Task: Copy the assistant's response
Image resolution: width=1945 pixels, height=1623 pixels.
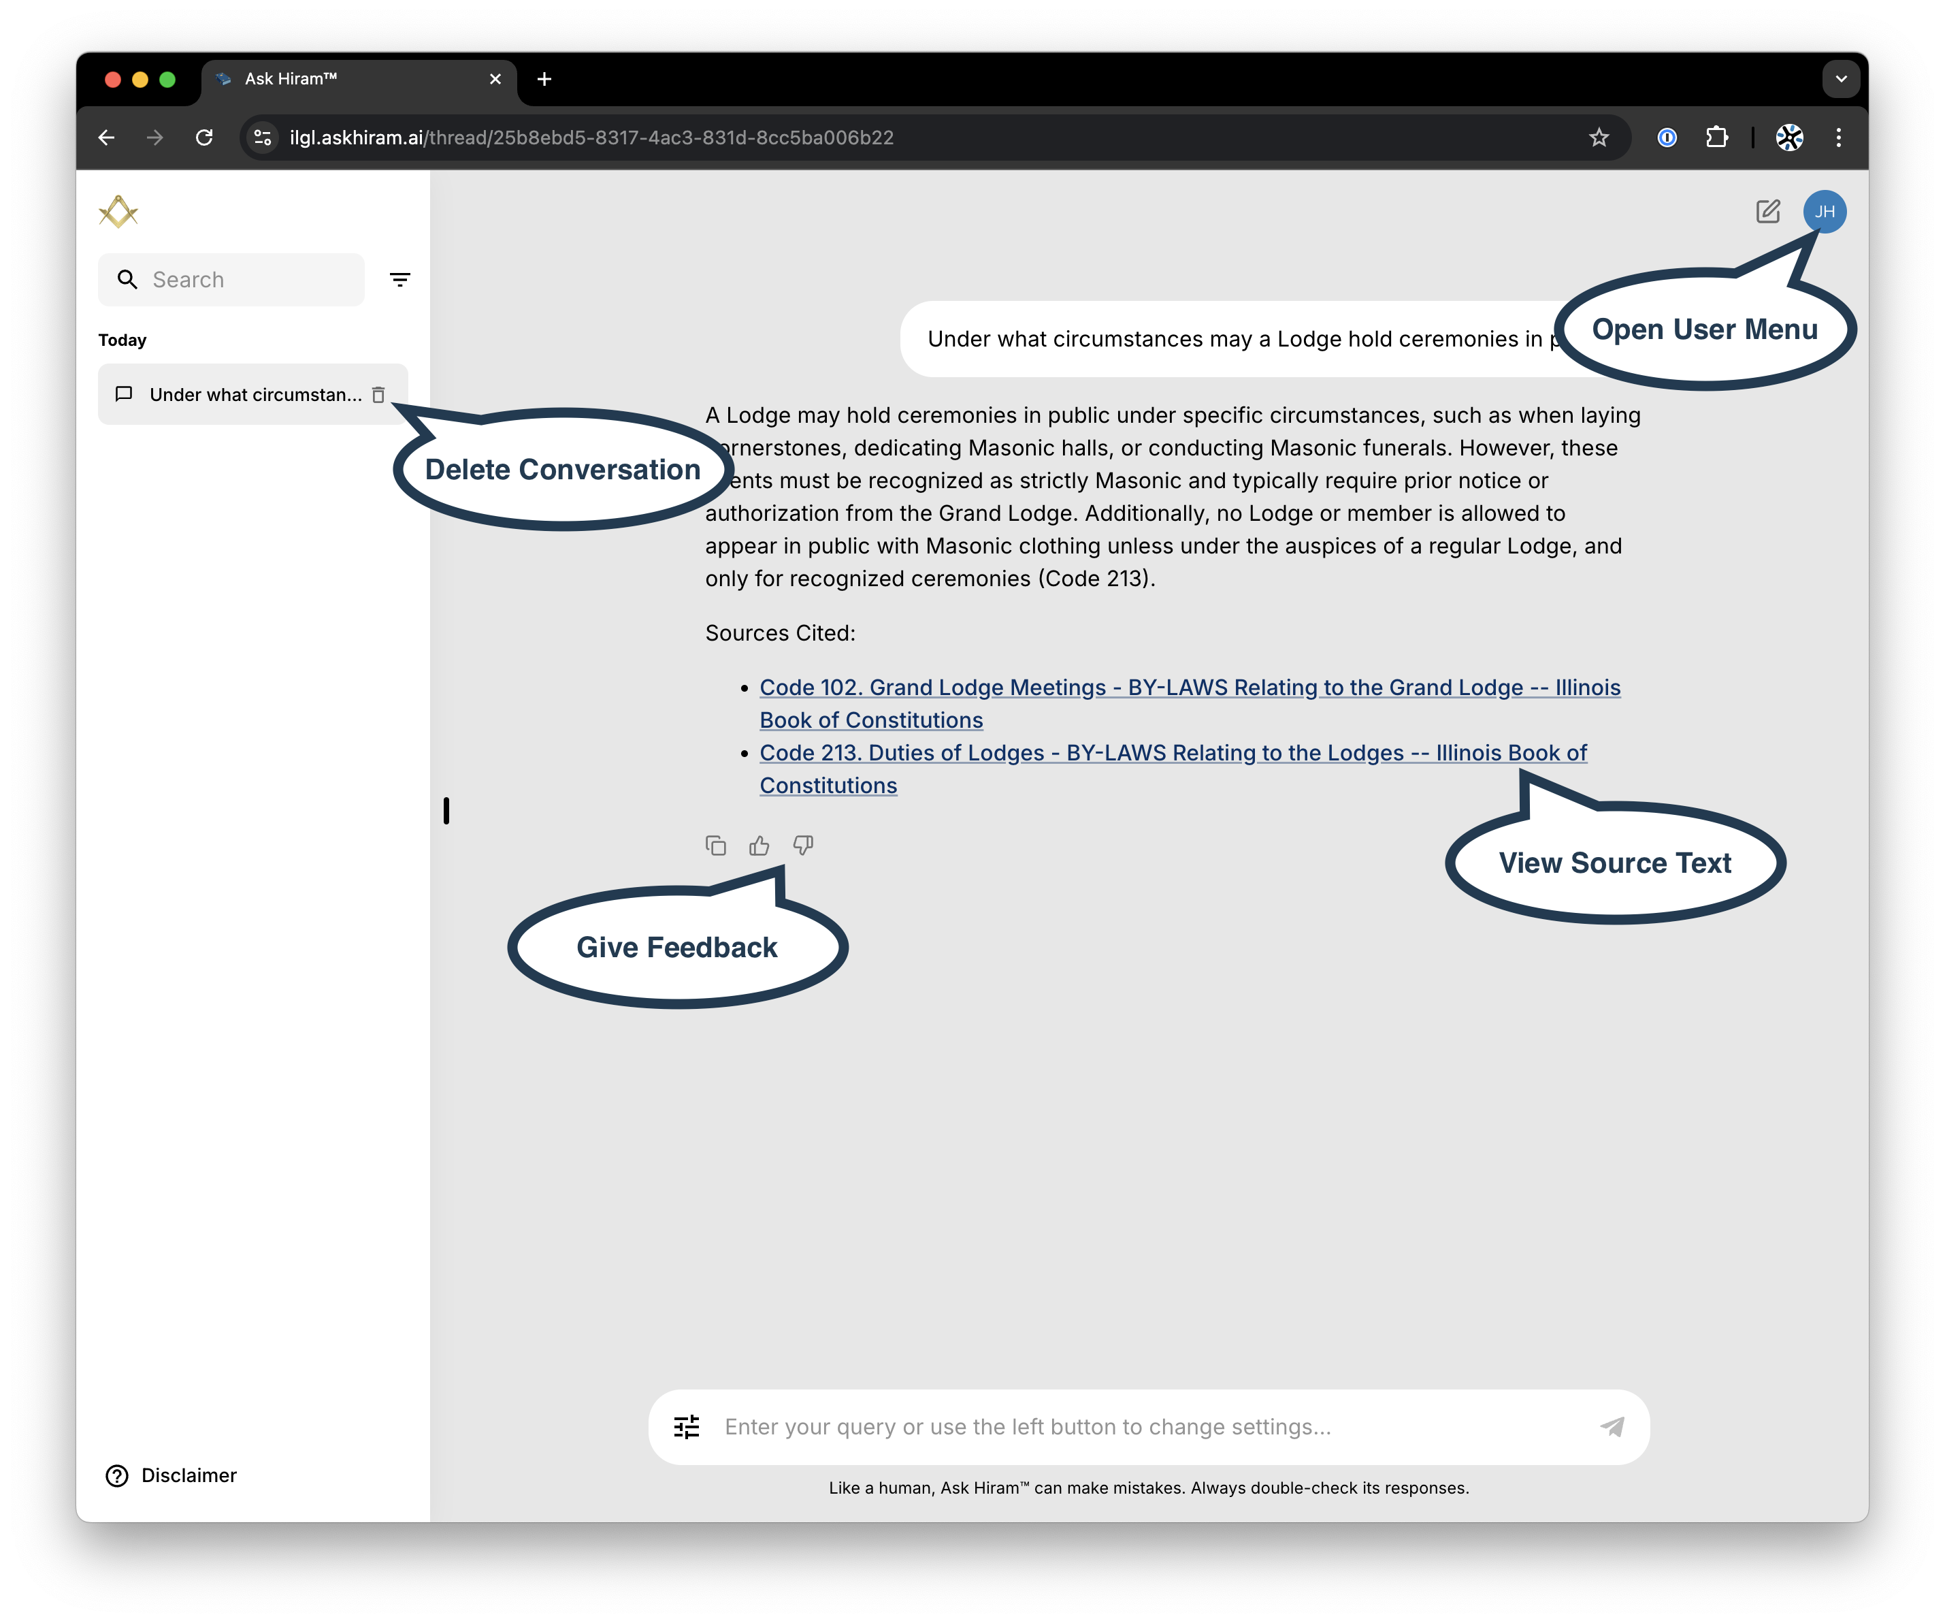Action: pos(715,845)
